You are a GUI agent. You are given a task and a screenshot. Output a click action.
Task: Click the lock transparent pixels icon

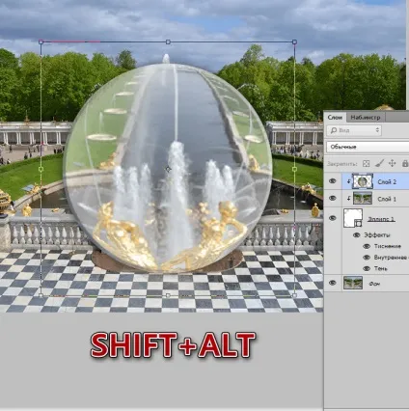[x=366, y=164]
